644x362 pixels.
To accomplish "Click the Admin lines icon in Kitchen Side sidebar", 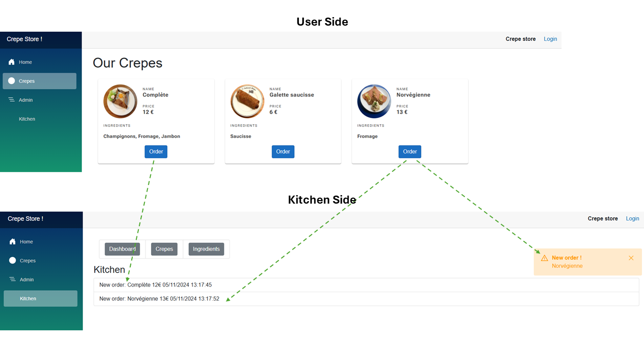I will (x=13, y=280).
